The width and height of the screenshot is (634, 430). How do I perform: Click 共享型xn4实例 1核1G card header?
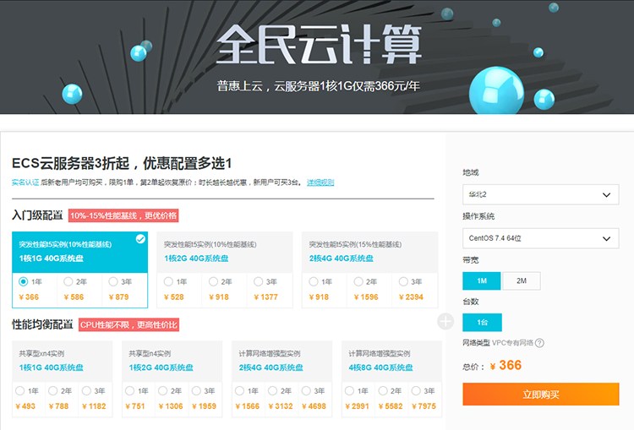(62, 361)
